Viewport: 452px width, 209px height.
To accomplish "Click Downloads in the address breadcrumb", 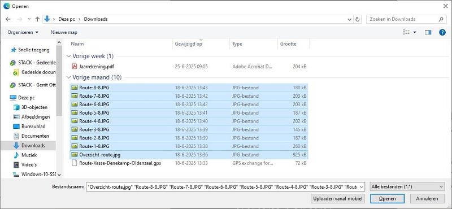I will 95,19.
